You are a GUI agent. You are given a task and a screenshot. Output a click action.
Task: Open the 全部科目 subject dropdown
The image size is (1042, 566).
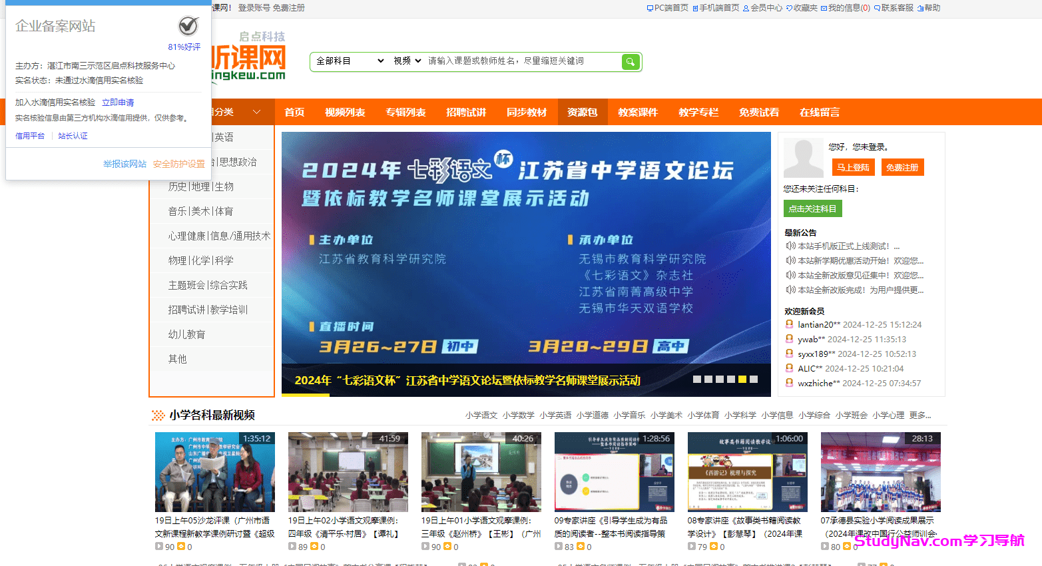348,61
